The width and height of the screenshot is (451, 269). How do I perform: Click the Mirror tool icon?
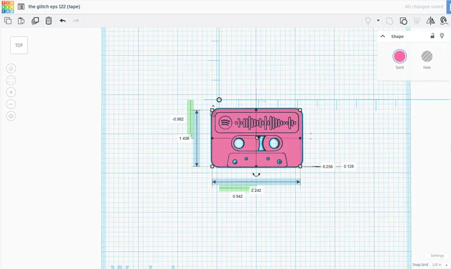point(430,21)
